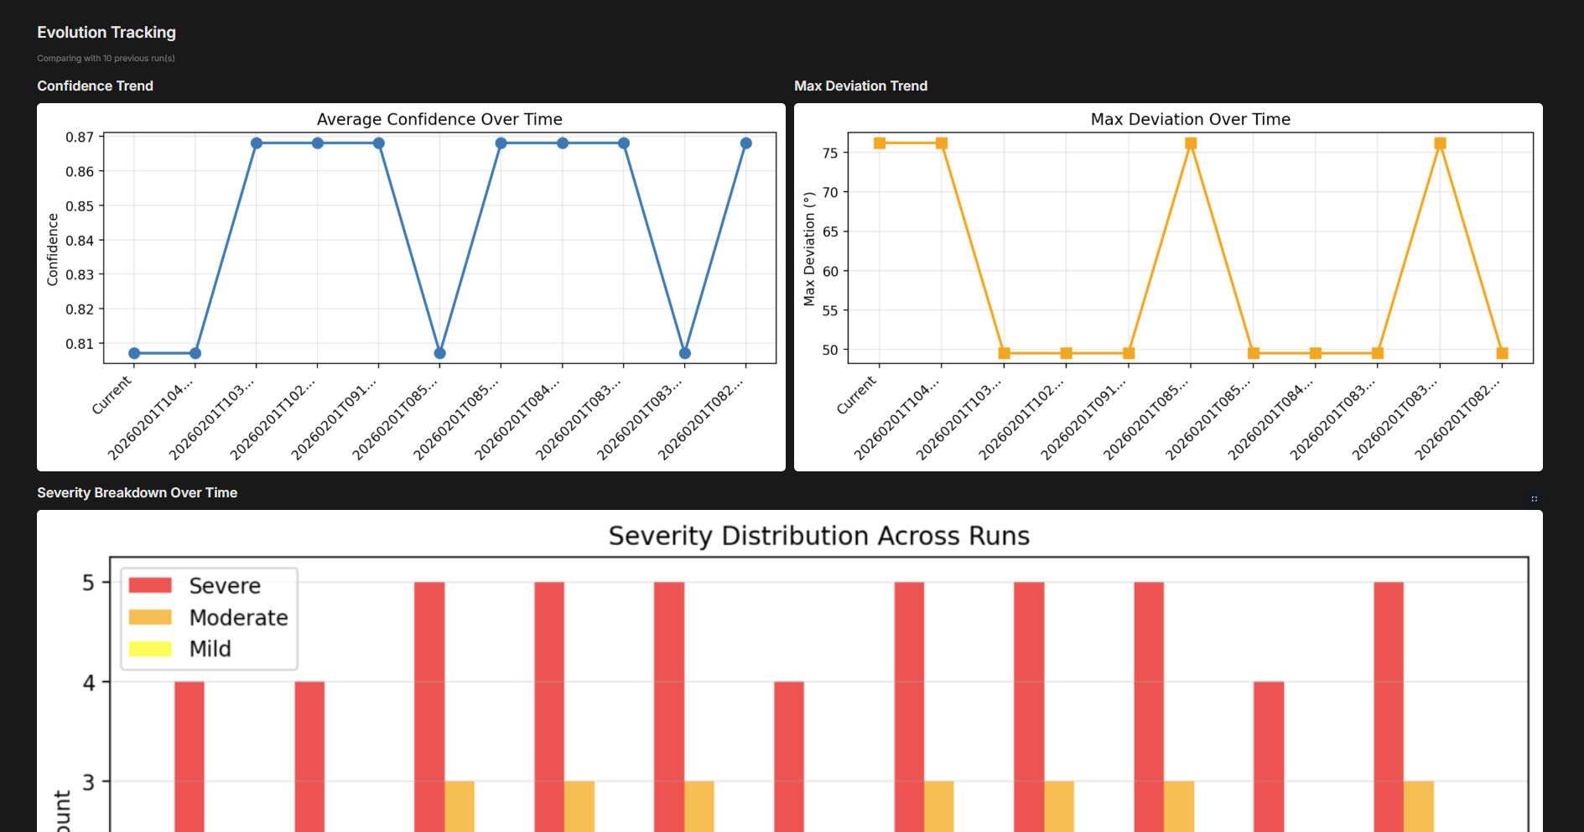The image size is (1584, 832).
Task: Click the red Severe legend swatch
Action: [150, 585]
